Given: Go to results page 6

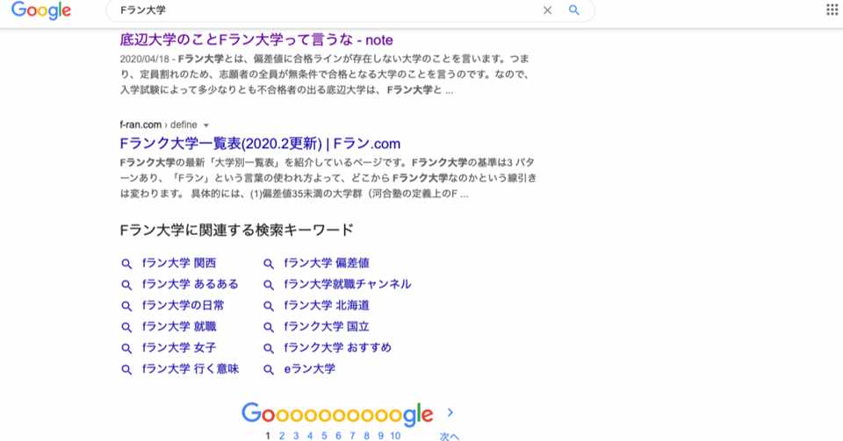Looking at the screenshot, I should [338, 436].
